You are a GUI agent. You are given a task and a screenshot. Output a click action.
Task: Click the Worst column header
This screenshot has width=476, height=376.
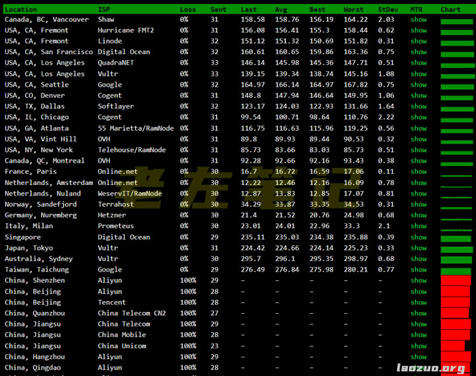pos(354,9)
